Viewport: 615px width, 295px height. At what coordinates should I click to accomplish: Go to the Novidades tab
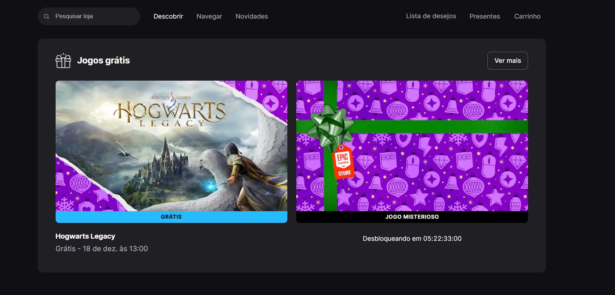tap(252, 16)
